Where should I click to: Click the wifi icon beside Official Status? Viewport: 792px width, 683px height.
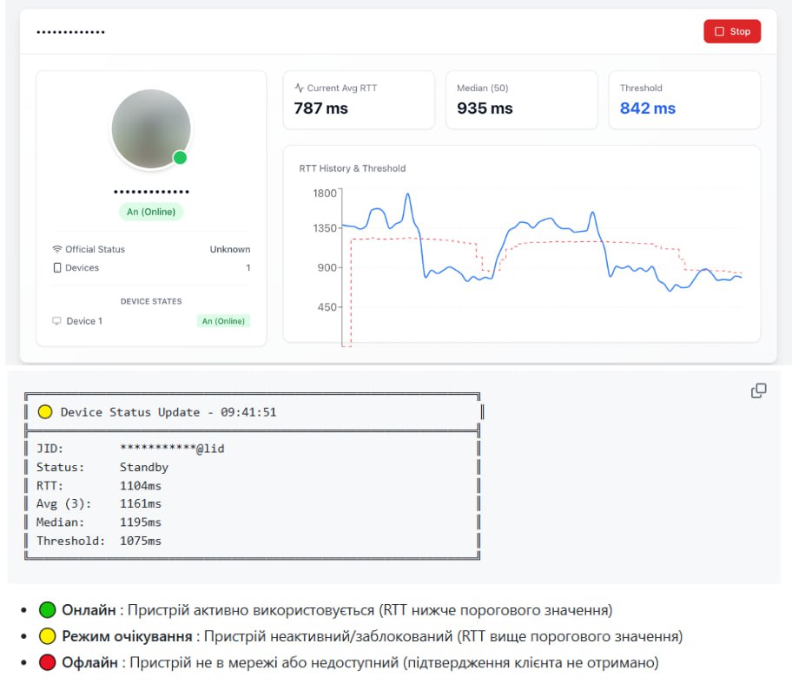pos(57,249)
